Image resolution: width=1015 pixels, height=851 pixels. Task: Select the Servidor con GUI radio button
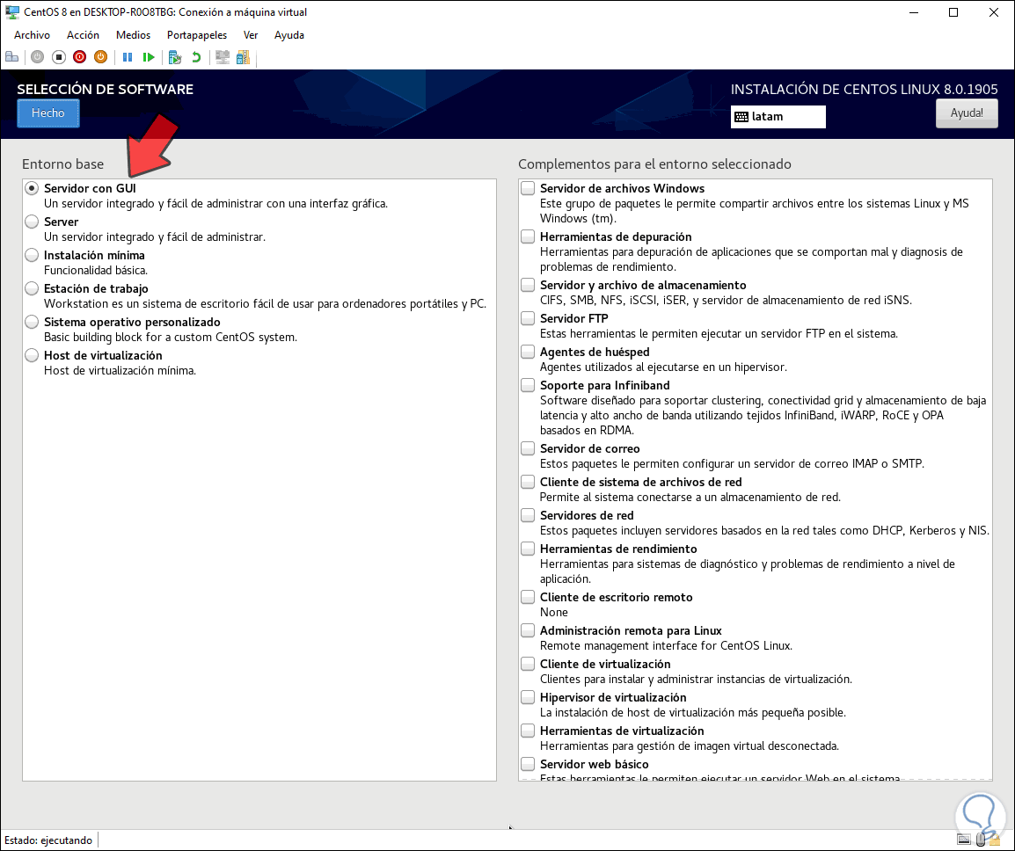click(x=32, y=188)
